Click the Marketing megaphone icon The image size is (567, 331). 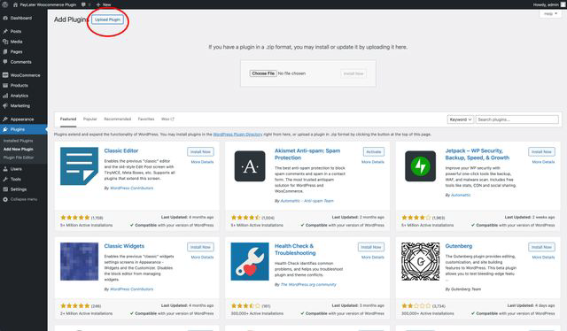pyautogui.click(x=5, y=106)
